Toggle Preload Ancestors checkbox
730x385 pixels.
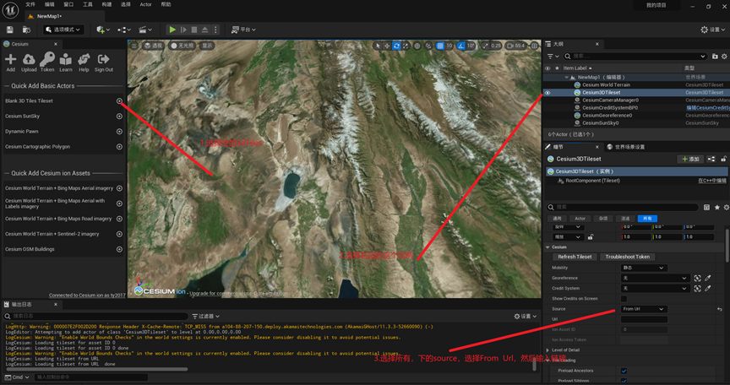click(624, 371)
